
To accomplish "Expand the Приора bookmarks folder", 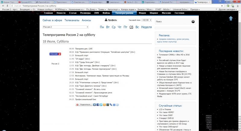I will [x=195, y=10].
